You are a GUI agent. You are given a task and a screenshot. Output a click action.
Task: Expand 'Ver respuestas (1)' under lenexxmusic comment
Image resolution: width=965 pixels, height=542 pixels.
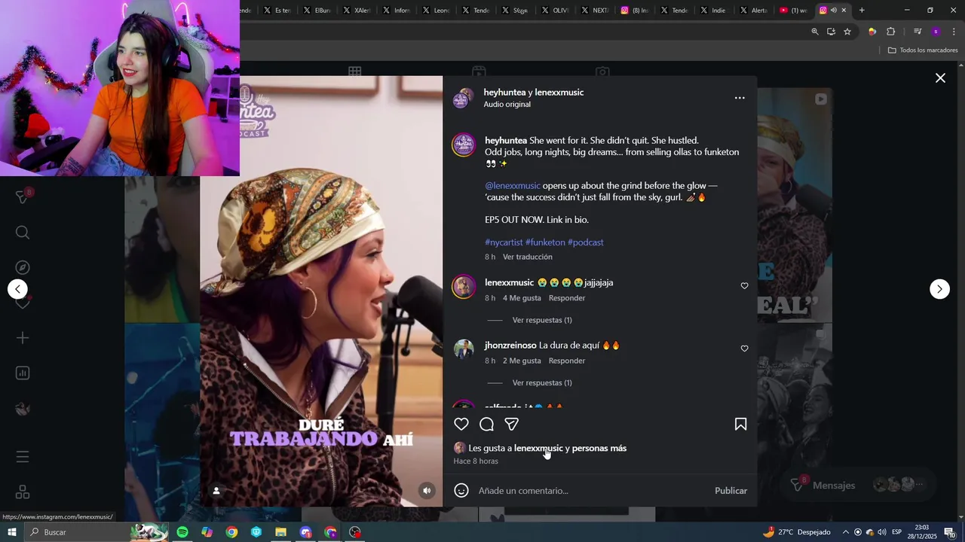click(542, 320)
